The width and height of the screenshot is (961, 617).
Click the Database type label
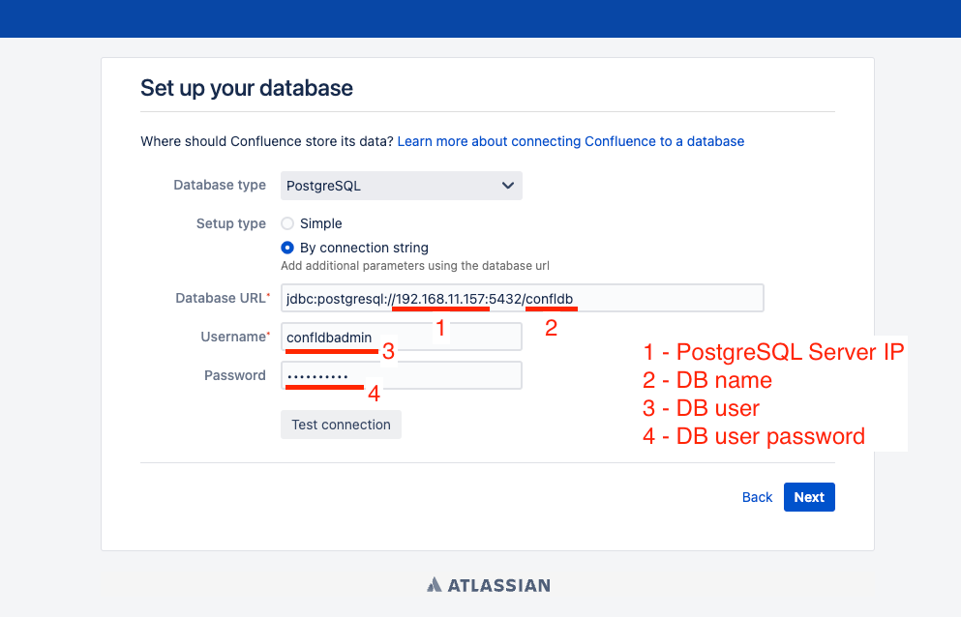click(220, 185)
